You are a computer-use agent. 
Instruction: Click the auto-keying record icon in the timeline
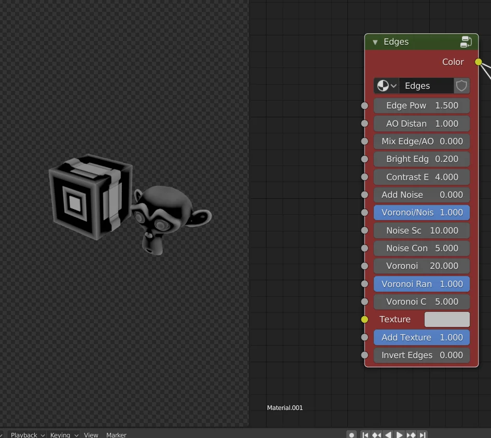[x=352, y=435]
